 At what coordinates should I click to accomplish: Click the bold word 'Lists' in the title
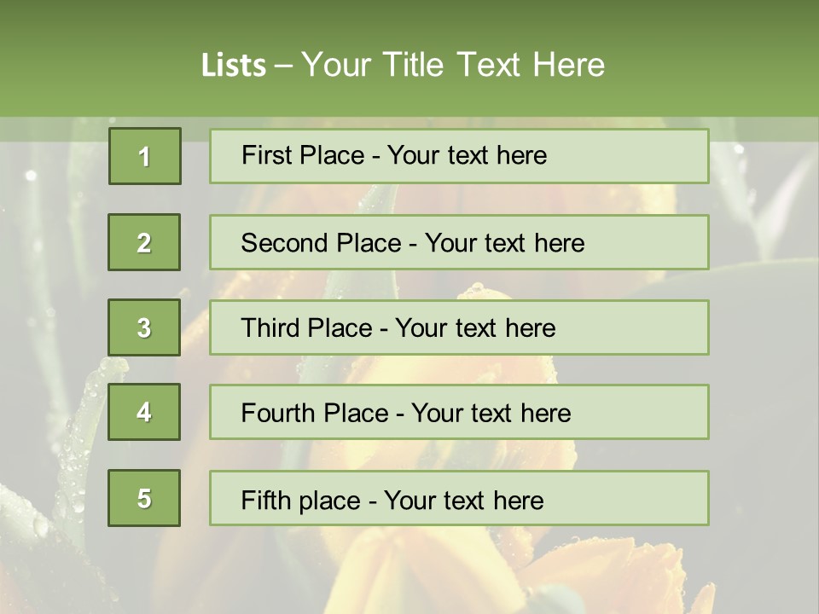point(233,66)
